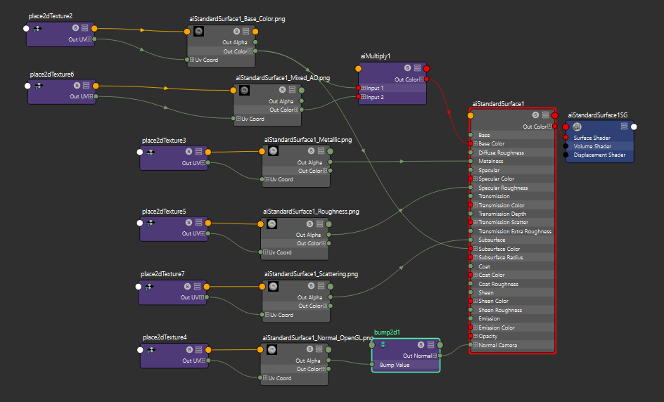Toggle solo on Metallic.png node

[x=311, y=150]
